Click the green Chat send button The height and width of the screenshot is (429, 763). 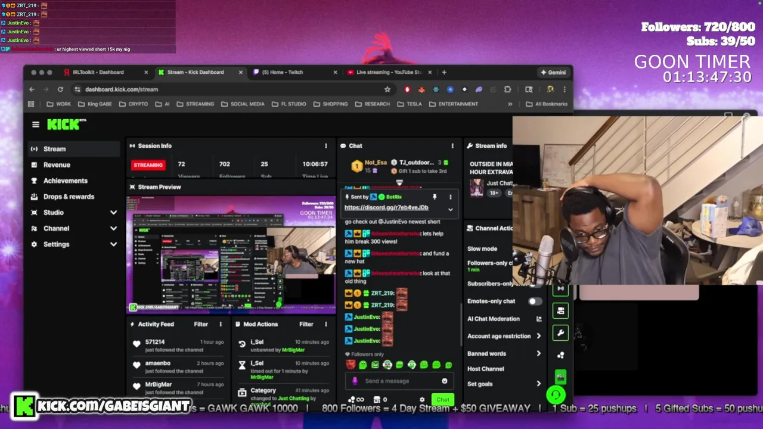[442, 400]
